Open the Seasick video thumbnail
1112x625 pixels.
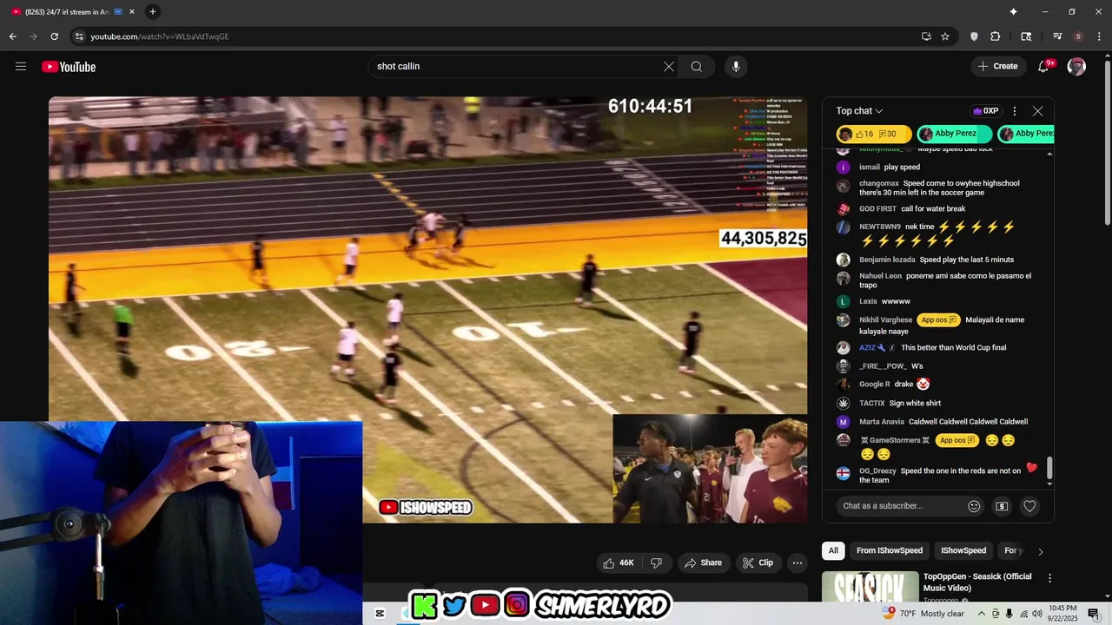point(870,586)
